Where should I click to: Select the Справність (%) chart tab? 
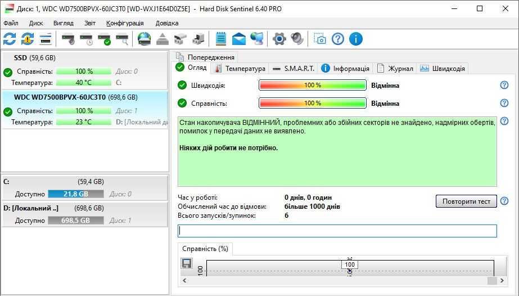[x=205, y=249]
